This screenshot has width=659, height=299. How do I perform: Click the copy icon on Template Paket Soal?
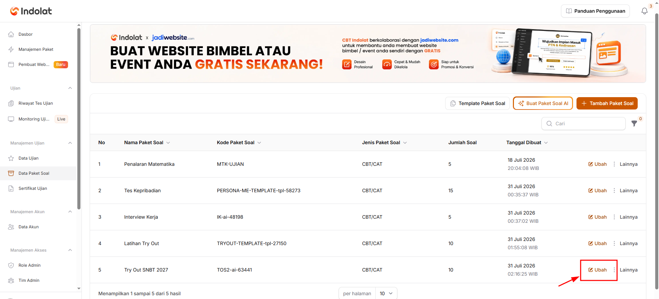(453, 103)
